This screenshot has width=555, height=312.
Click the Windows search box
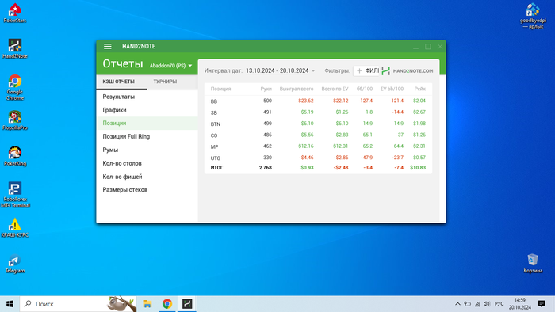63,304
